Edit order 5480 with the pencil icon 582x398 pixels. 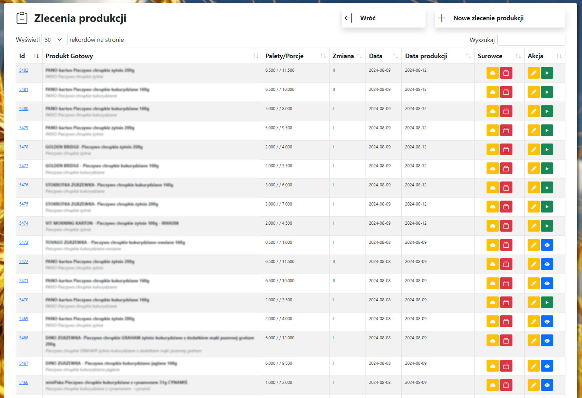pyautogui.click(x=533, y=111)
